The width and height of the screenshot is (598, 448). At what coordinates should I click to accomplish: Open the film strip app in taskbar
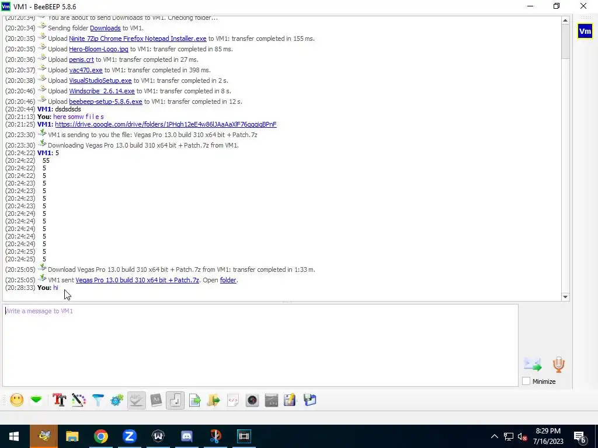point(244,436)
